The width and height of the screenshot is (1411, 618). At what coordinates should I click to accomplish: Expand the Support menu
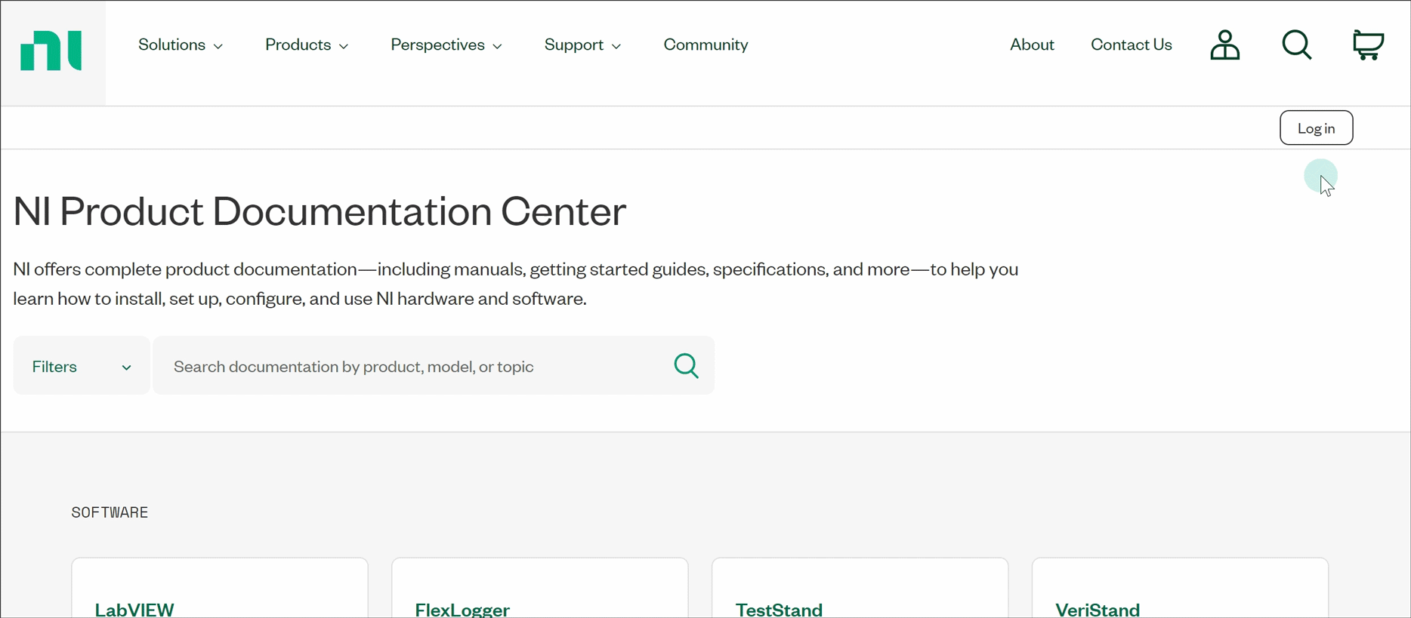[582, 45]
